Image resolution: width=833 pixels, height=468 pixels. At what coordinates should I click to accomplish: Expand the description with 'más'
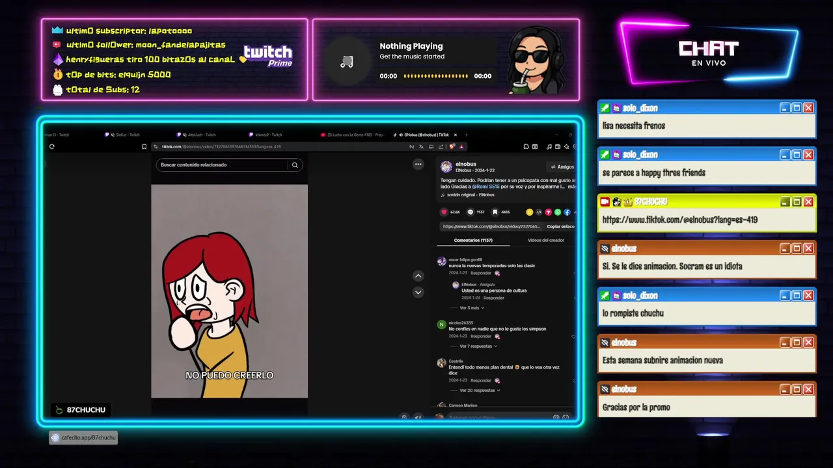pos(571,187)
